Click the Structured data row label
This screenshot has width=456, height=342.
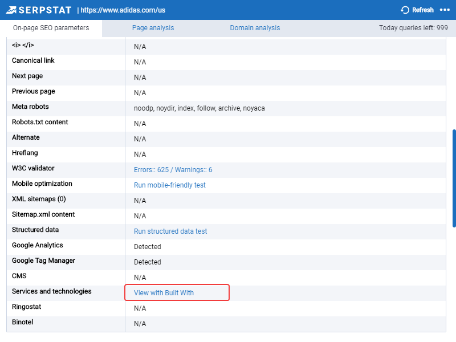[35, 230]
